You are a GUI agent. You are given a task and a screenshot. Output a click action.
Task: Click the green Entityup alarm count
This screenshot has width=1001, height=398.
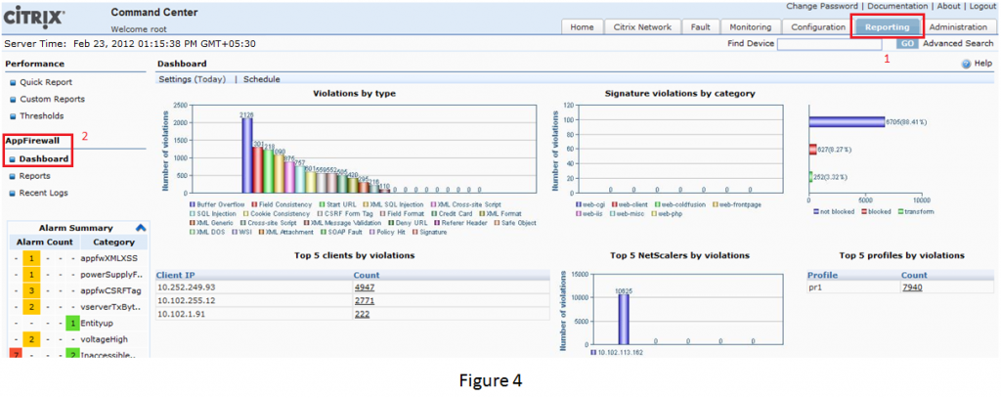click(72, 322)
